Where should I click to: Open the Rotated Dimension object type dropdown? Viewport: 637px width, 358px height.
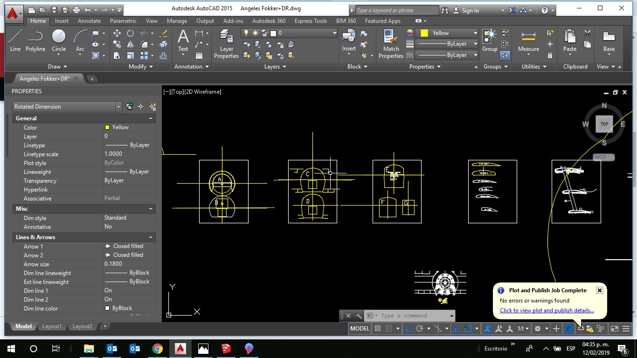118,107
